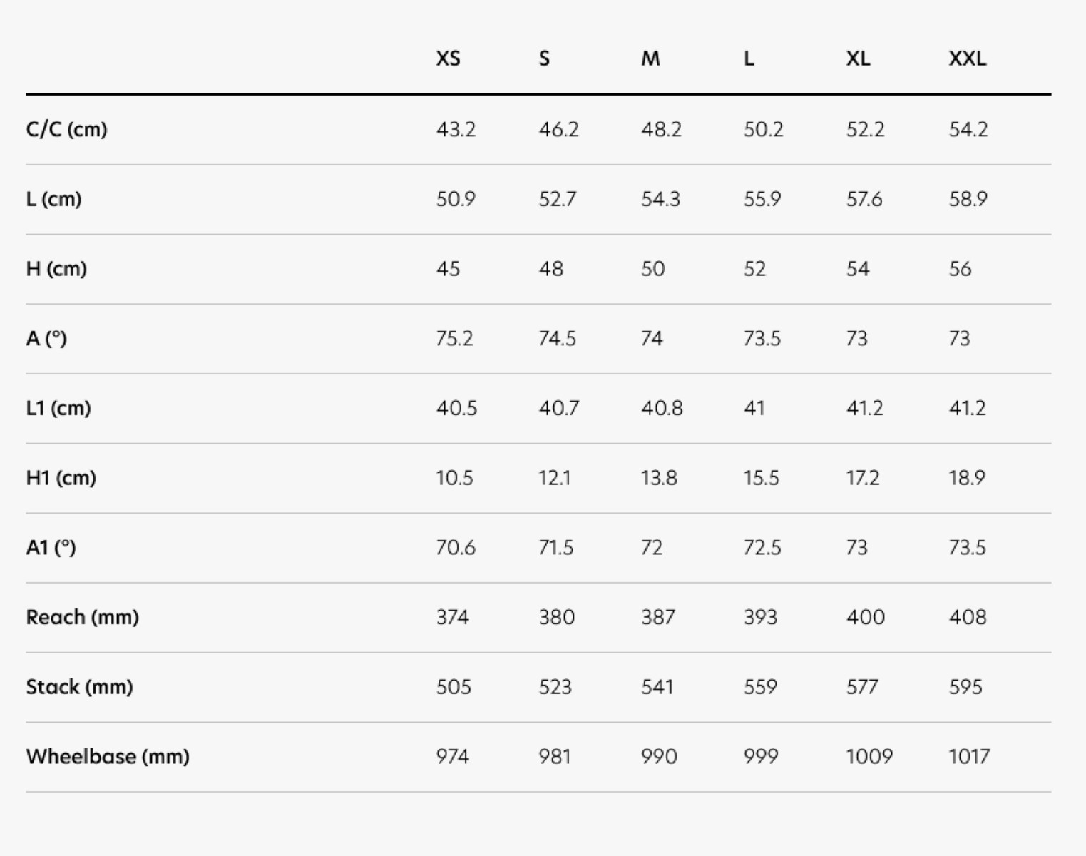Screen dimensions: 1086x856
Task: Select the XXL column header
Action: click(968, 58)
